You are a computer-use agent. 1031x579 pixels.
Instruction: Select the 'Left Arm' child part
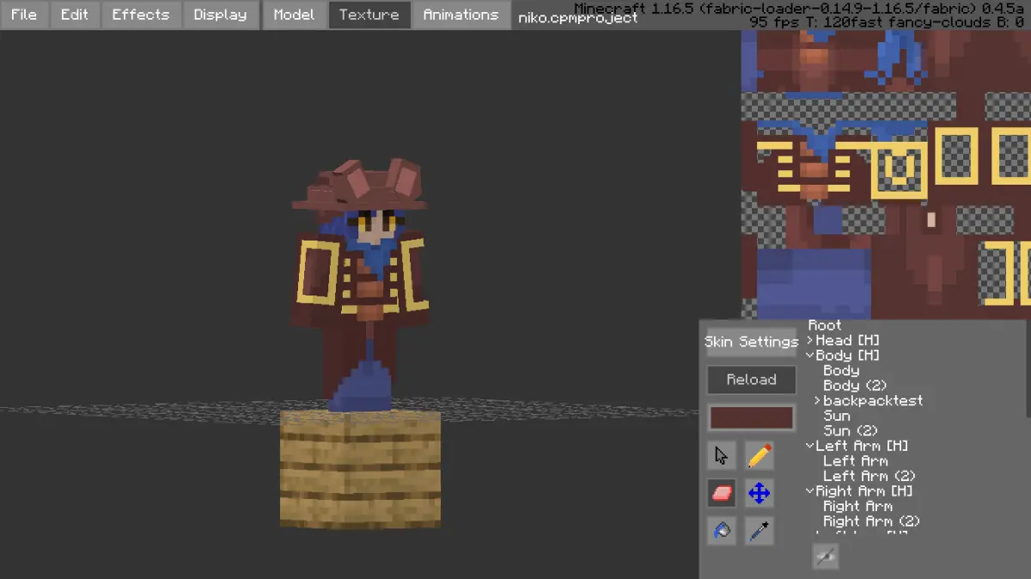(856, 460)
